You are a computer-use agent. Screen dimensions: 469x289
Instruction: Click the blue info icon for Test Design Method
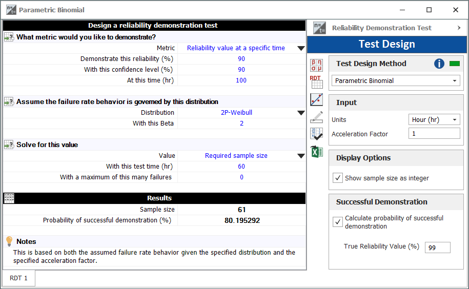(x=439, y=64)
